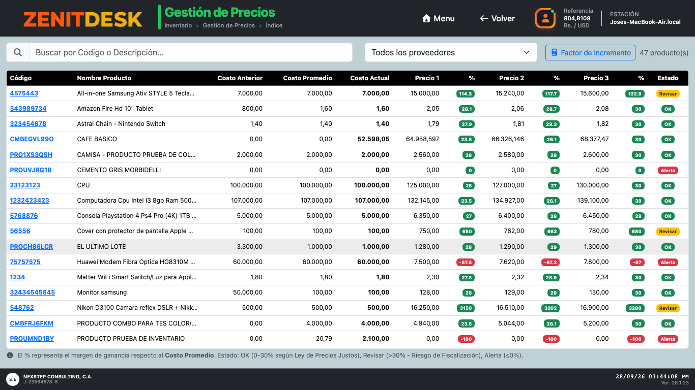Sort by the Costo Actual column header
695x390 pixels.
pos(370,78)
